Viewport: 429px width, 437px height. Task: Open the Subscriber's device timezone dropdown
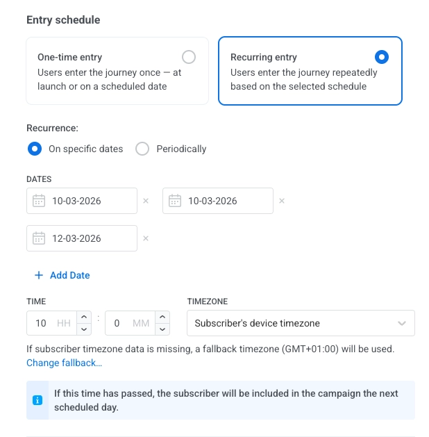coord(301,323)
